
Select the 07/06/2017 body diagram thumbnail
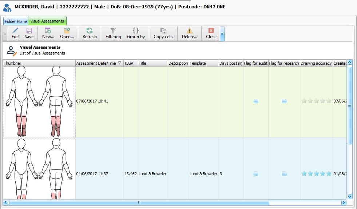[x=39, y=101]
